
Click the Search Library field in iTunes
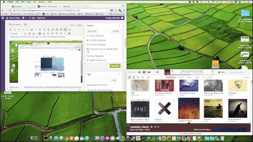tap(240, 73)
